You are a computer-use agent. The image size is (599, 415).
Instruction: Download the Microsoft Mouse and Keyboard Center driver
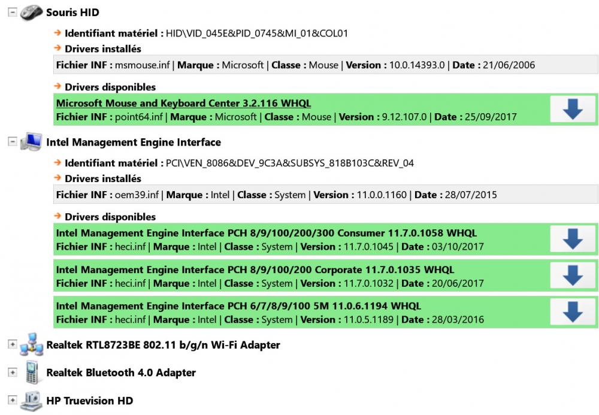tap(573, 109)
